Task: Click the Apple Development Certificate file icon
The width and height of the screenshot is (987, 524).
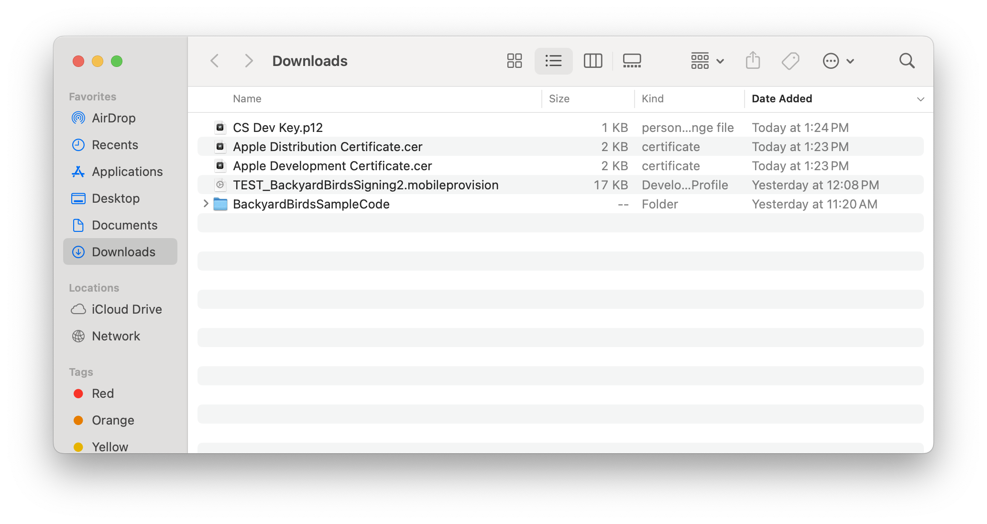Action: click(220, 165)
